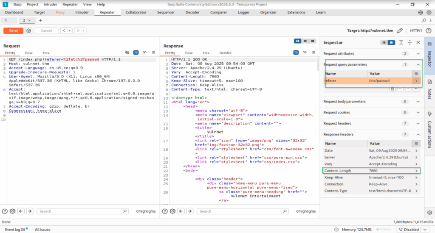Select side-by-side layout button
The image size is (435, 233).
[x=298, y=41]
